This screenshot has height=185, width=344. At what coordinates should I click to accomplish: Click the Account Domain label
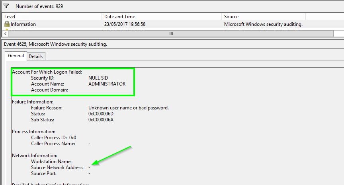click(49, 90)
